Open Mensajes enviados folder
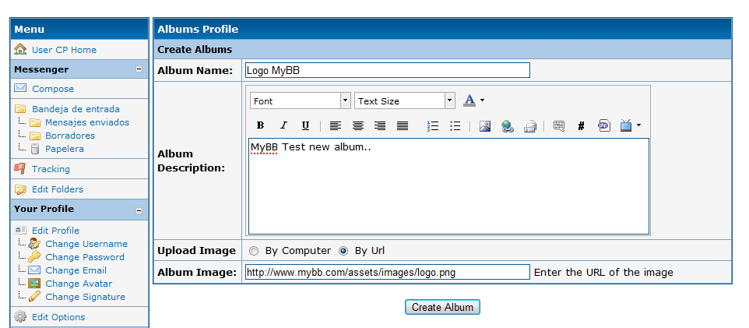749x328 pixels. coord(87,122)
